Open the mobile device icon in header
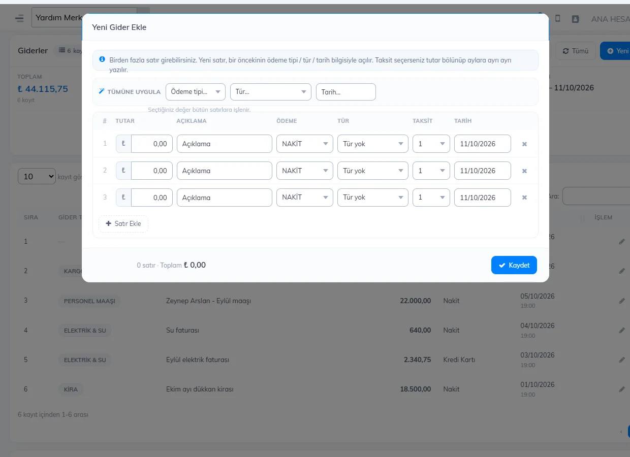This screenshot has height=457, width=630. (x=557, y=18)
